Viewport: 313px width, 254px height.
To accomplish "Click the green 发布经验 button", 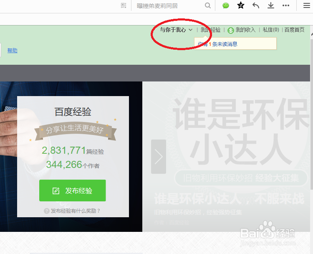I will (73, 190).
